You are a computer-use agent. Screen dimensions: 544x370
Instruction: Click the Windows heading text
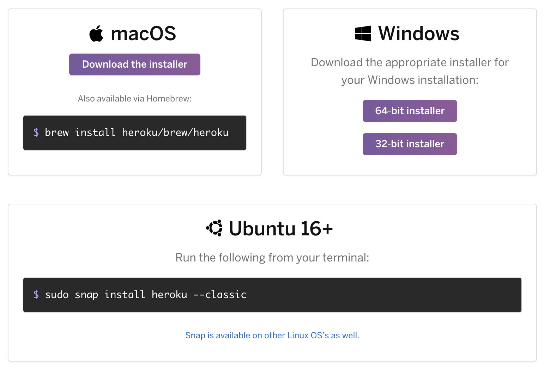point(419,34)
